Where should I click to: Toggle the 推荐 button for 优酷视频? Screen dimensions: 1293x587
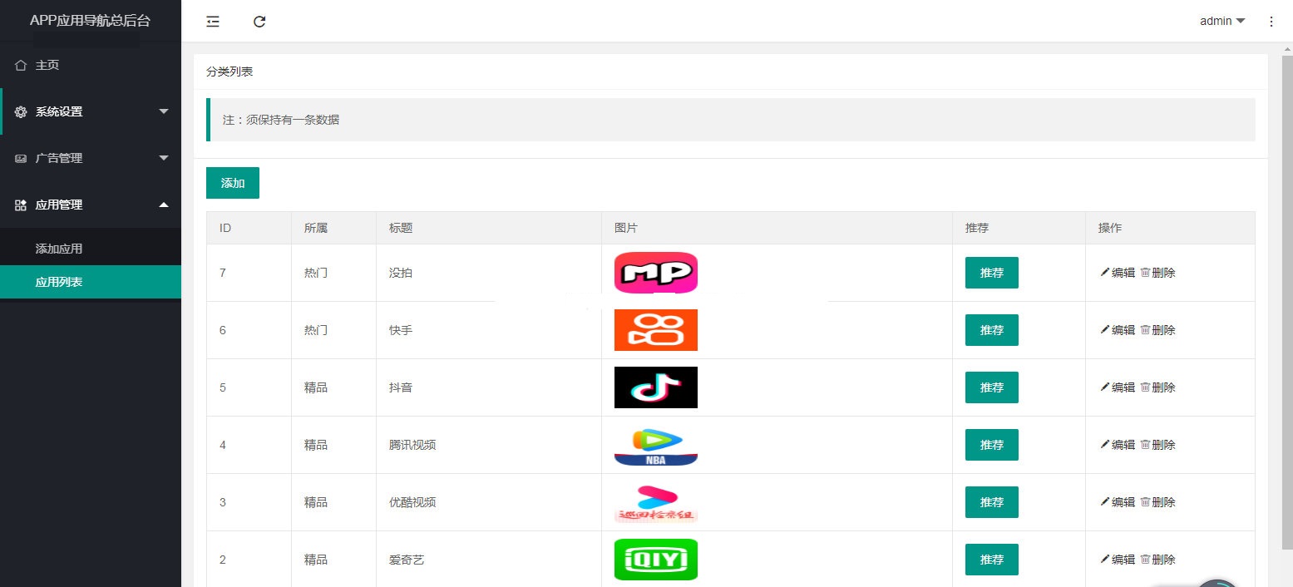(991, 502)
